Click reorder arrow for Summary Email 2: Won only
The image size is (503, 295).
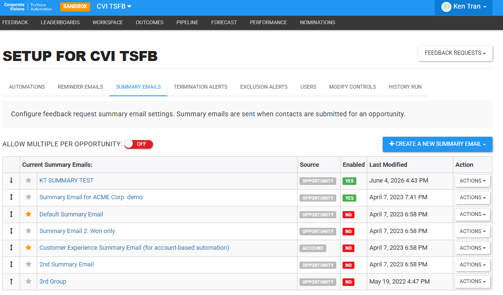click(11, 231)
